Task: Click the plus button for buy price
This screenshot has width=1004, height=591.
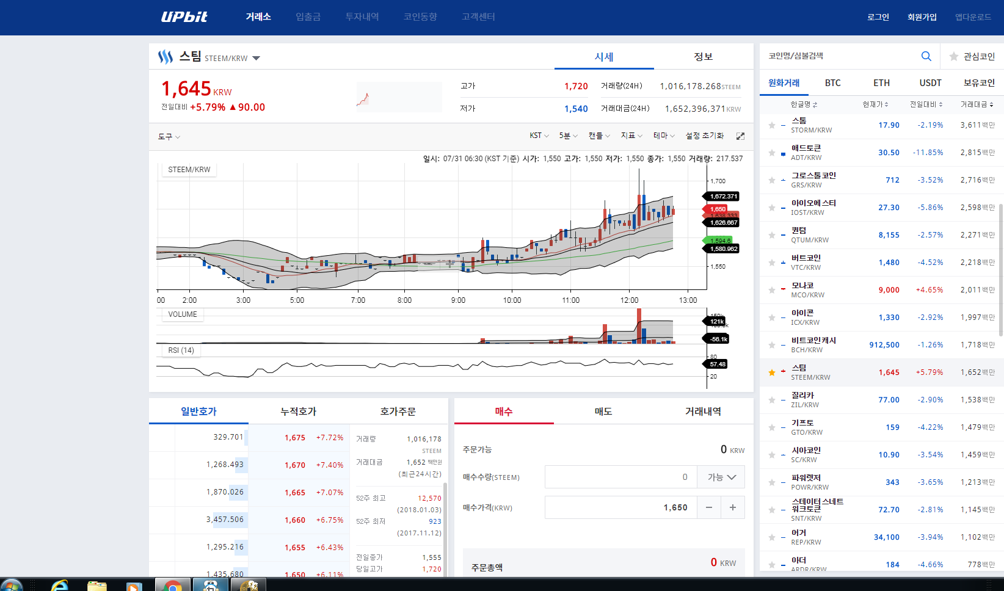Action: point(733,507)
